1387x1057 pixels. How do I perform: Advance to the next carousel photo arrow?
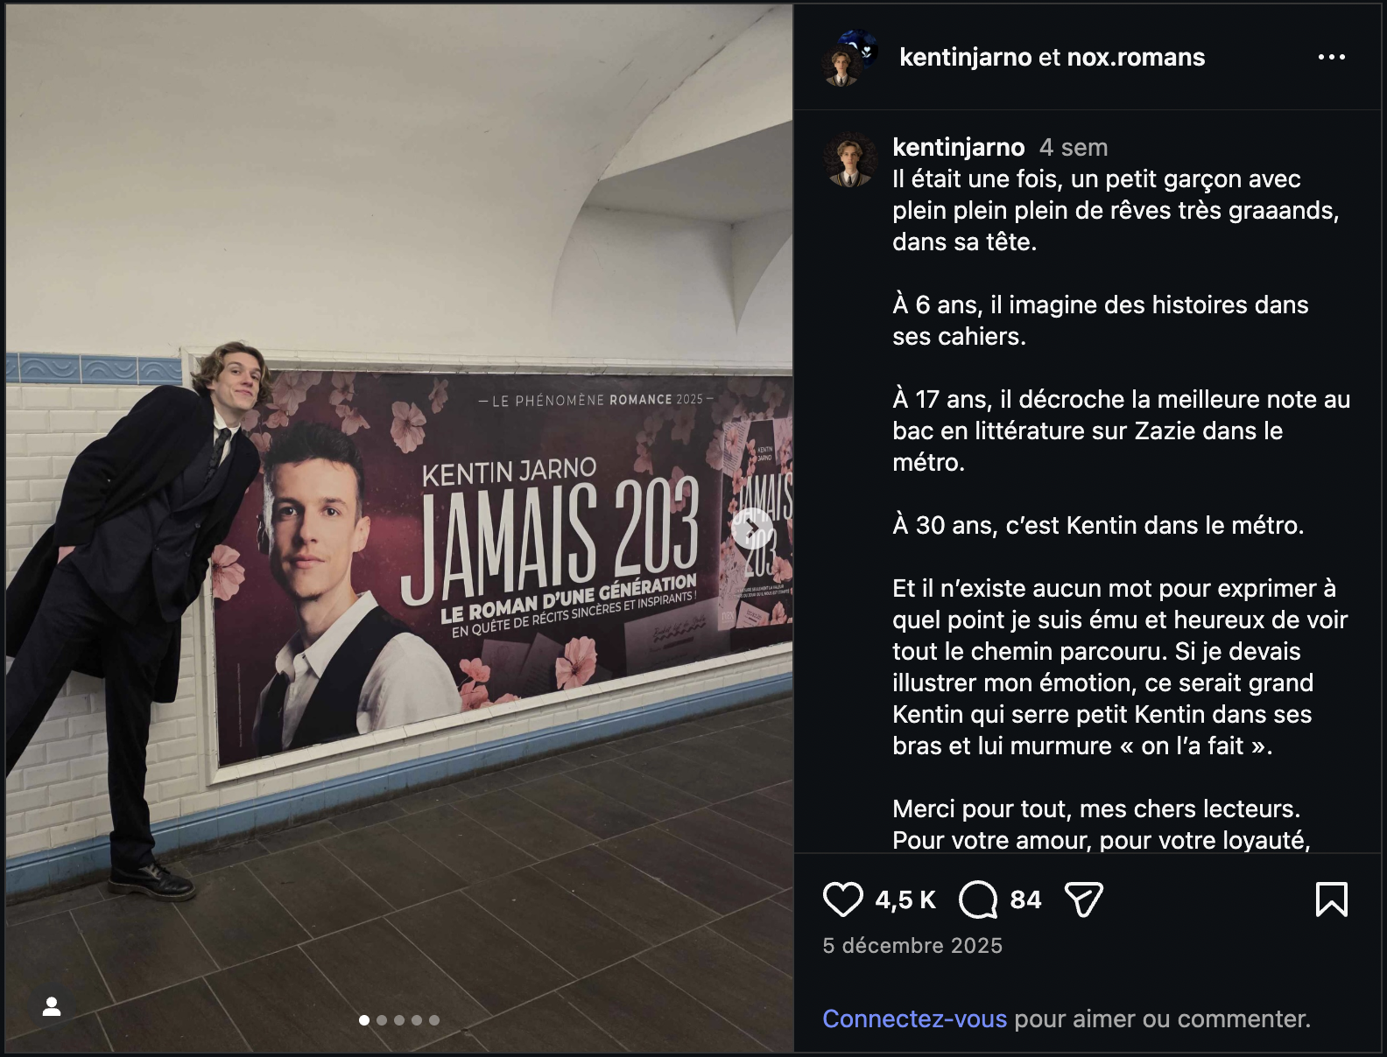[x=751, y=528]
